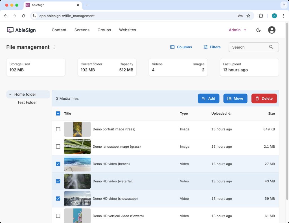
Task: Open the Content menu
Action: 59,30
